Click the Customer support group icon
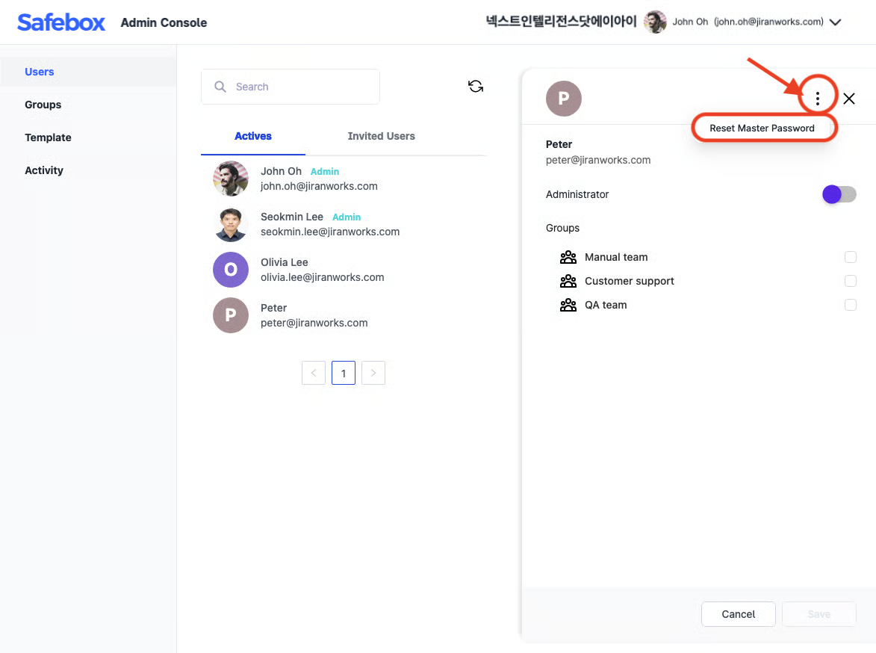Image resolution: width=876 pixels, height=653 pixels. click(x=568, y=281)
